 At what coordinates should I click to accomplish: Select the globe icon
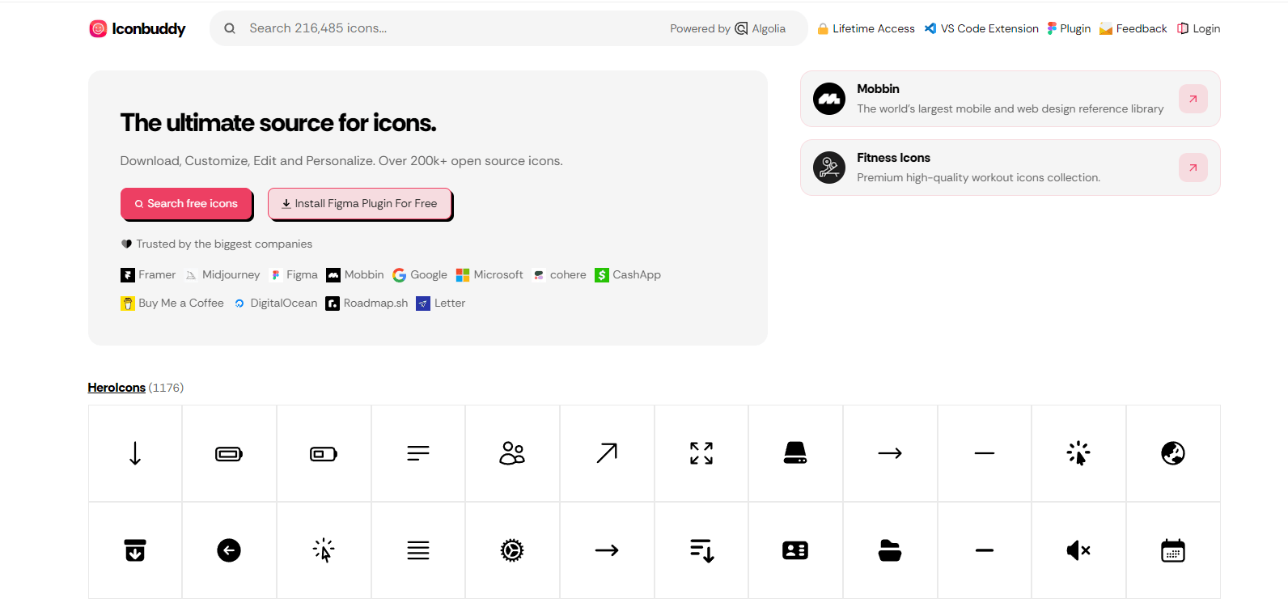pos(1173,453)
